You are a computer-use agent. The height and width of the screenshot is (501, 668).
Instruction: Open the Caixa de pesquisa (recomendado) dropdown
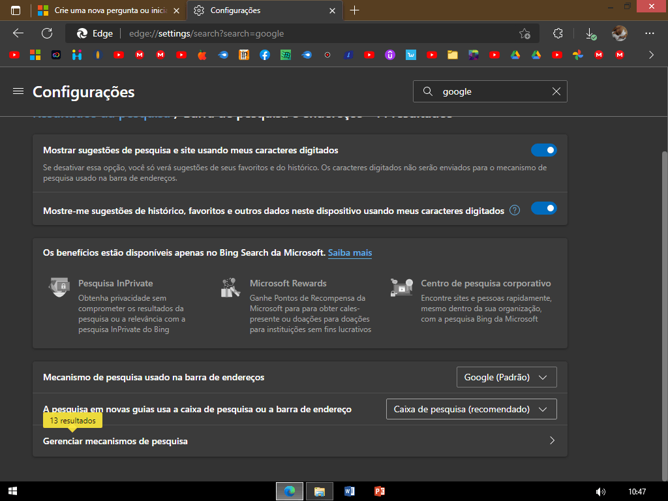click(471, 409)
